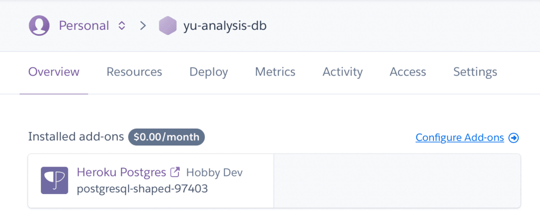Open the Heroku Postgres add-on link
Image resolution: width=540 pixels, height=223 pixels.
pos(121,172)
